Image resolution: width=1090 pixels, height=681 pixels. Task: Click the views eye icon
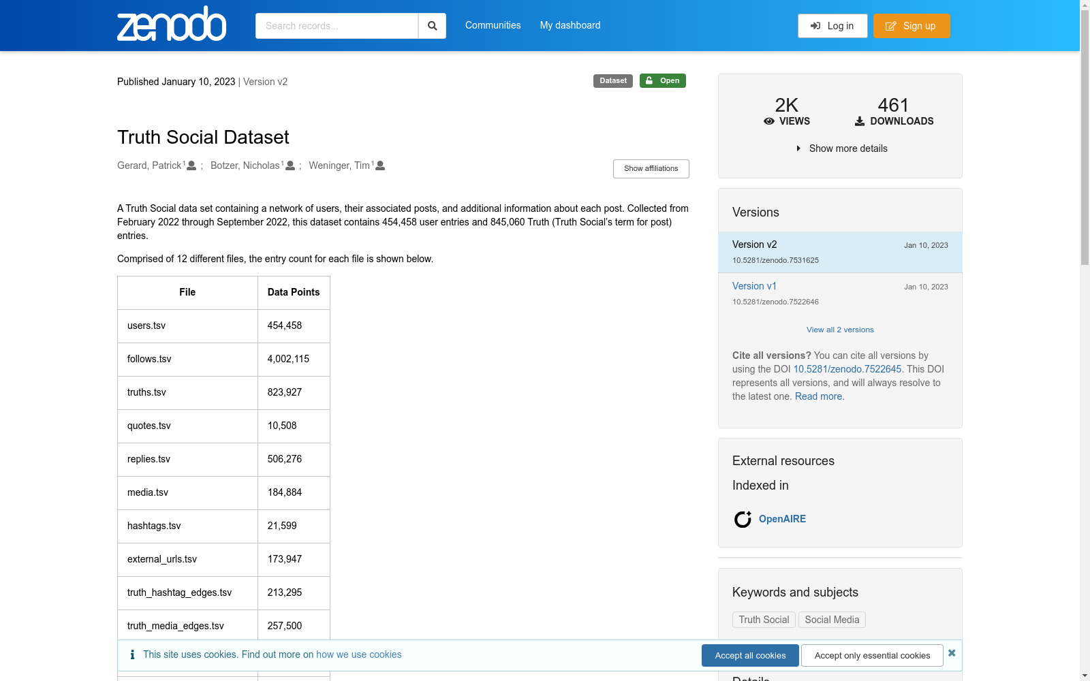coord(769,121)
